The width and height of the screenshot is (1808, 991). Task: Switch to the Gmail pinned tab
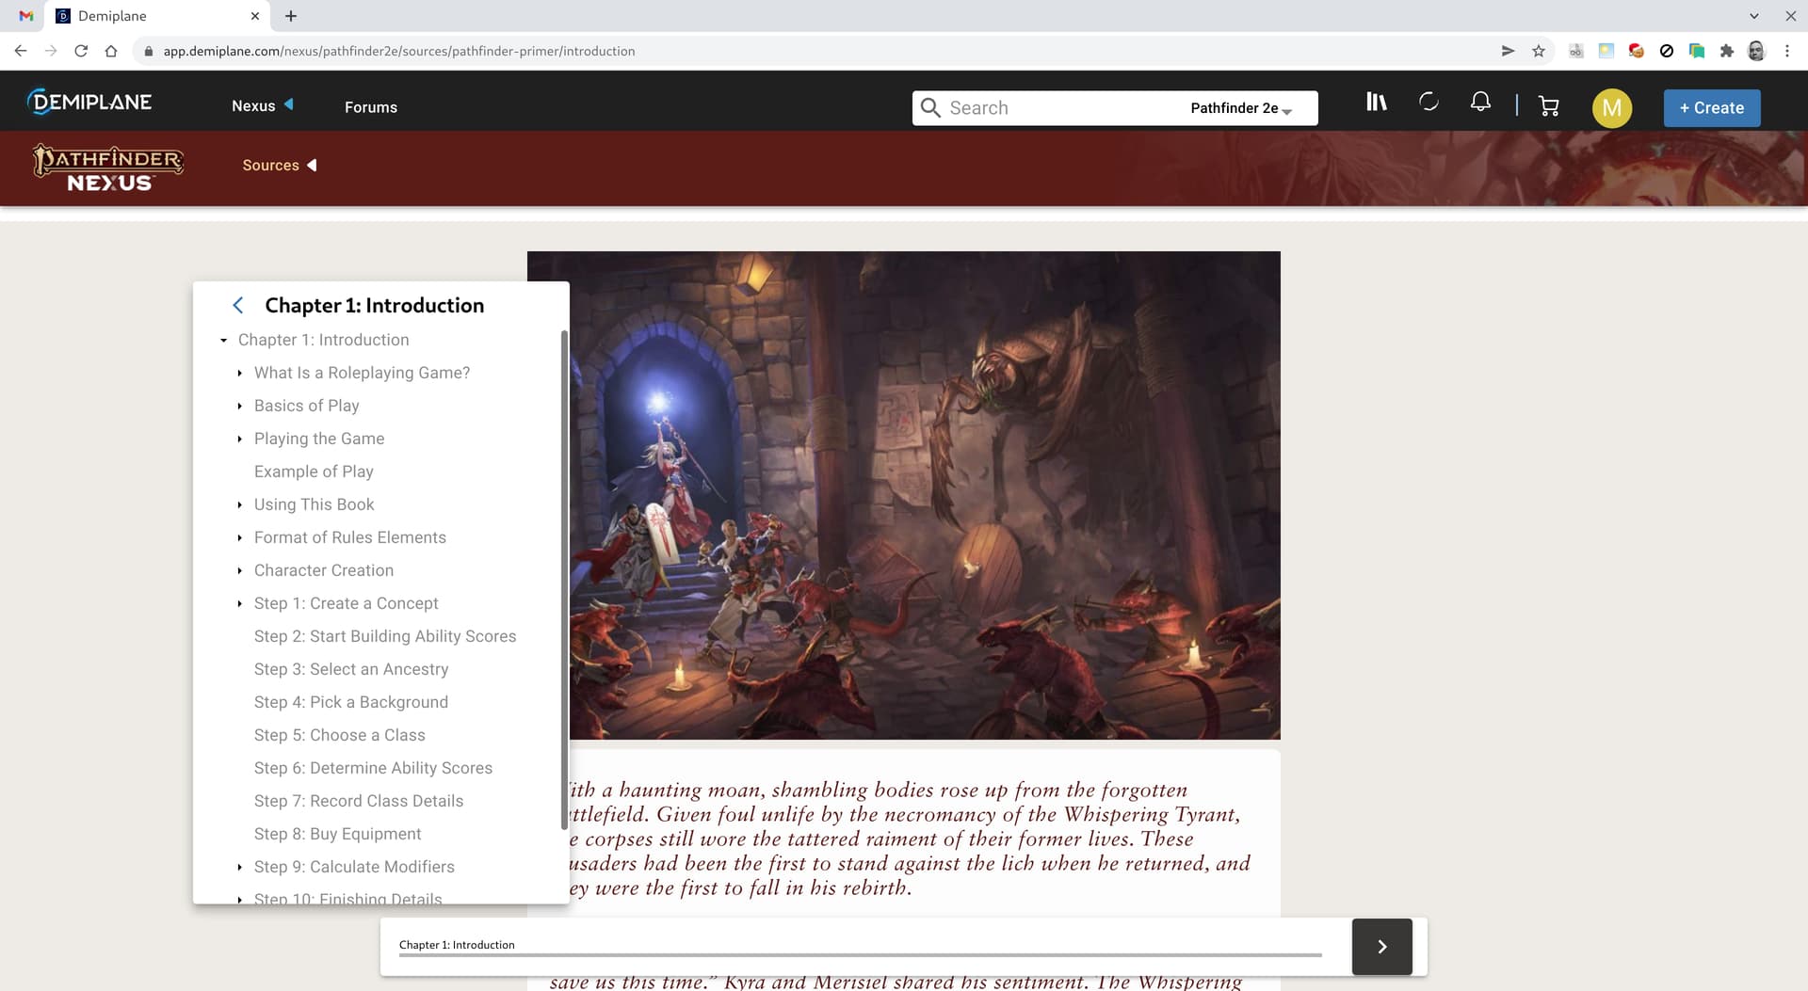(x=26, y=16)
